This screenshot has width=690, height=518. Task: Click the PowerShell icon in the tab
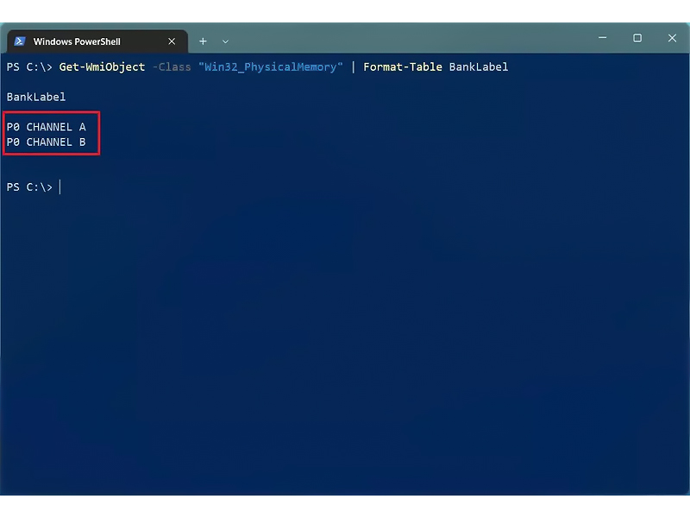click(x=20, y=41)
